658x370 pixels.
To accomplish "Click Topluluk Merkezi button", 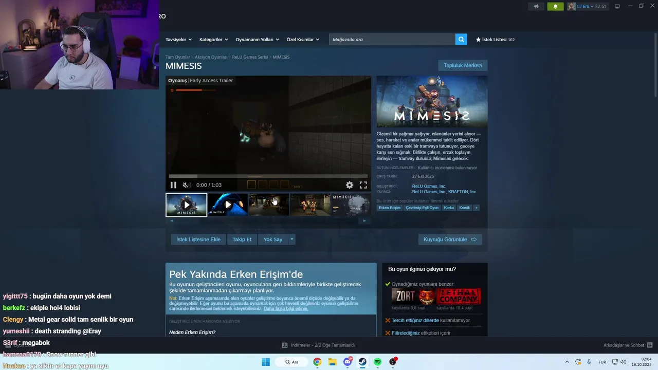I will [x=463, y=65].
